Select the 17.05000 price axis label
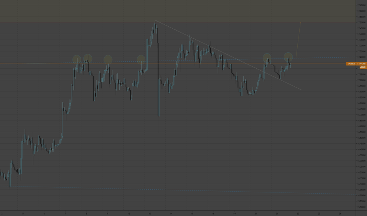Viewport: 367px width, 216px height. [361, 74]
